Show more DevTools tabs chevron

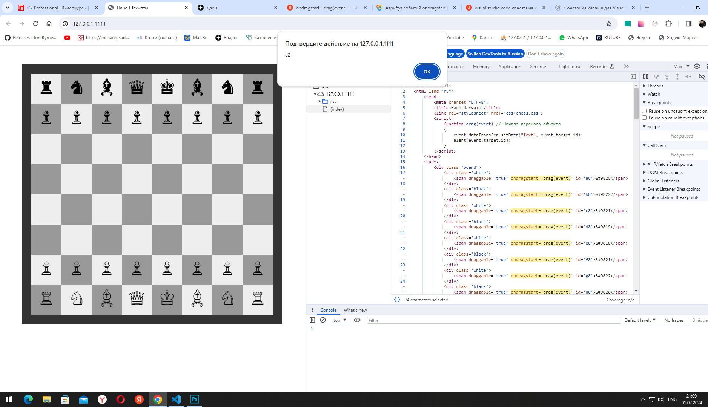pos(627,67)
